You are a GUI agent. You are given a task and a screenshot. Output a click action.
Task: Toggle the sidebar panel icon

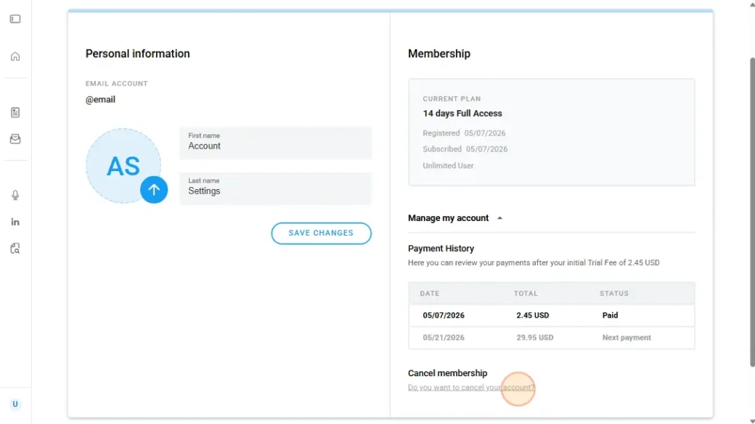coord(15,19)
